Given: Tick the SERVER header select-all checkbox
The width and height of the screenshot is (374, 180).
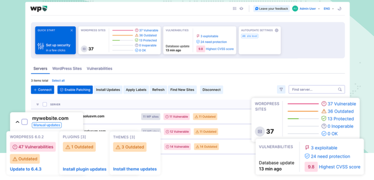Looking at the screenshot, I should pyautogui.click(x=45, y=104).
